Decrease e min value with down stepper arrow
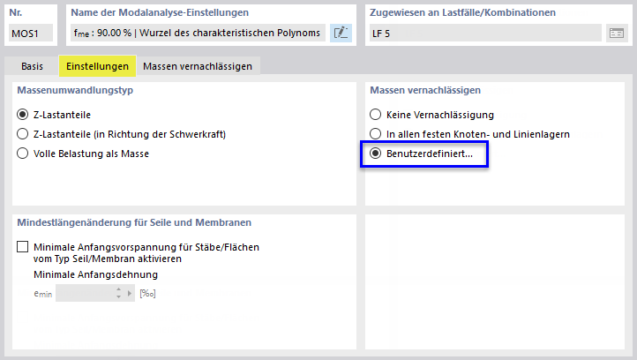 click(x=118, y=297)
